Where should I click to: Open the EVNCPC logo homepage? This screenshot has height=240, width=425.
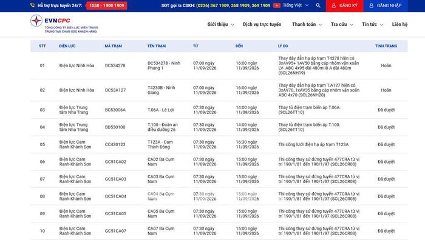tap(64, 24)
